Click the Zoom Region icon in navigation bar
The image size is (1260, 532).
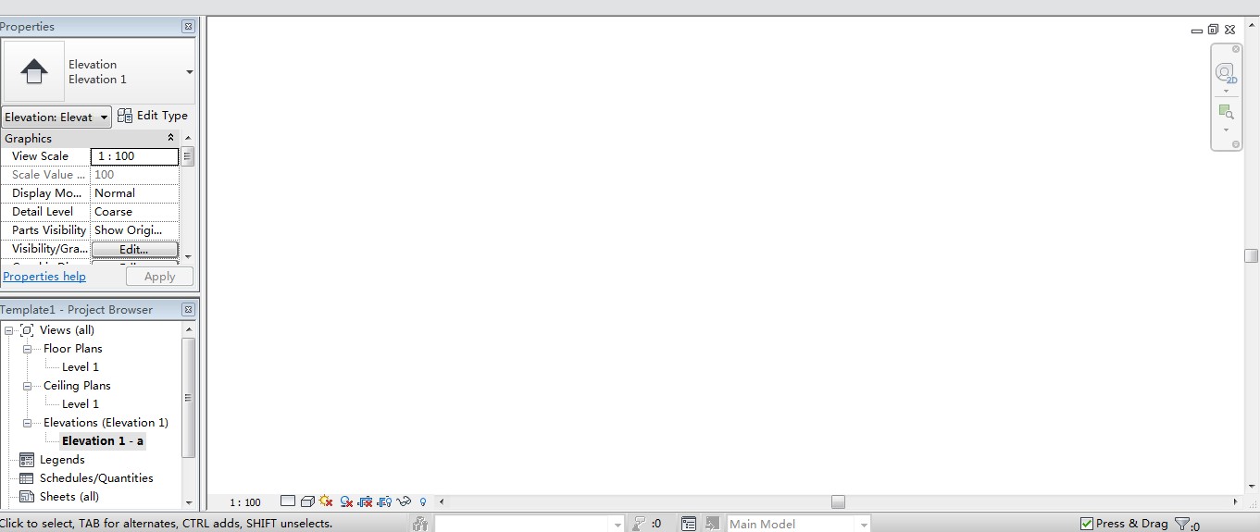coord(1226,112)
